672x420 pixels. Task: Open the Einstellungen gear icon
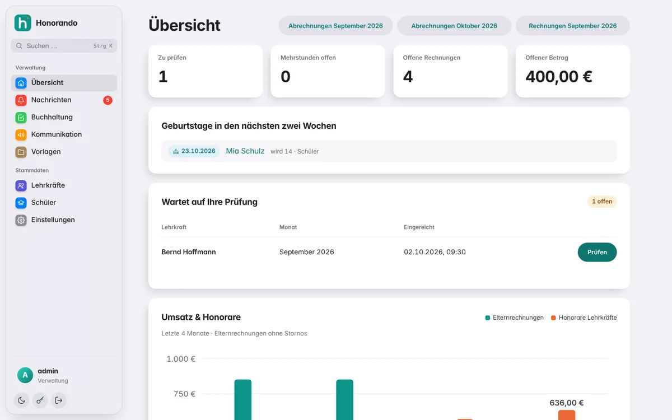pos(21,220)
